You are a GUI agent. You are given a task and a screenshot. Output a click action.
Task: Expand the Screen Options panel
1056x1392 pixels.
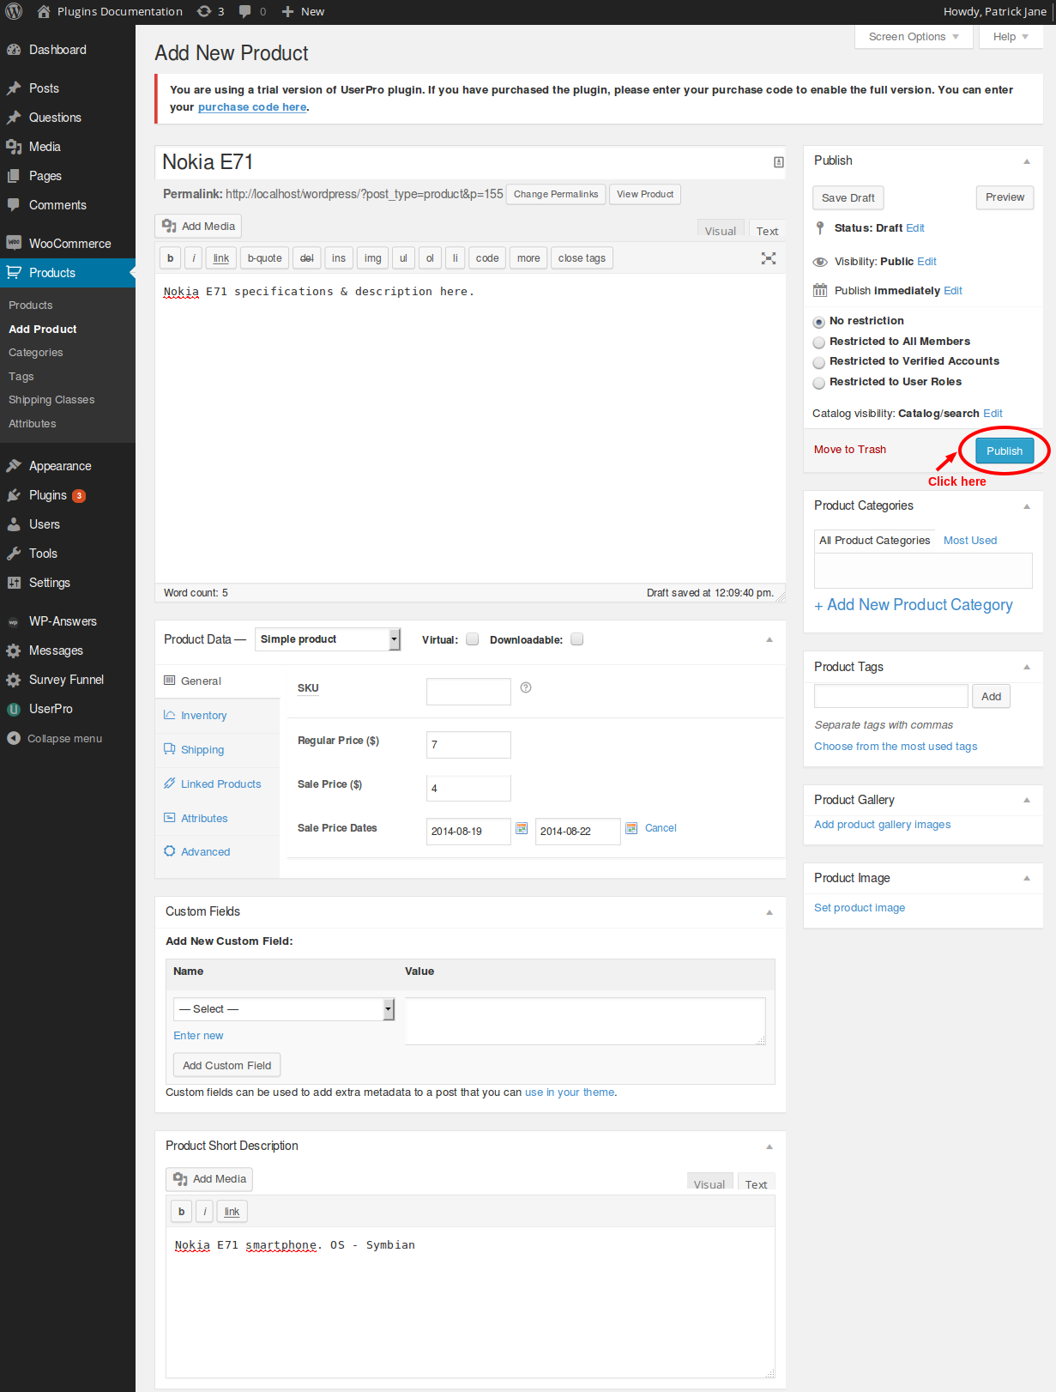(x=914, y=37)
